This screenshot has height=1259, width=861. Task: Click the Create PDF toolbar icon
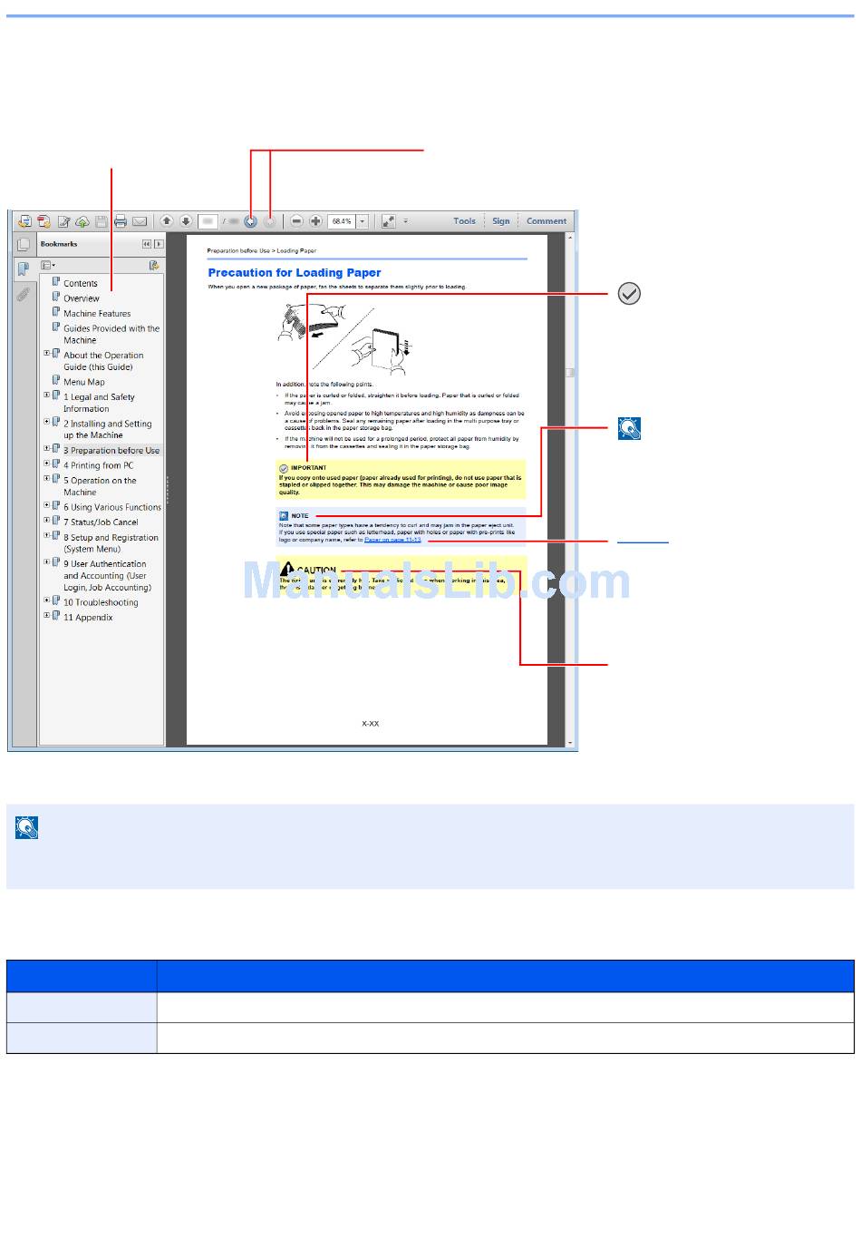tap(24, 221)
